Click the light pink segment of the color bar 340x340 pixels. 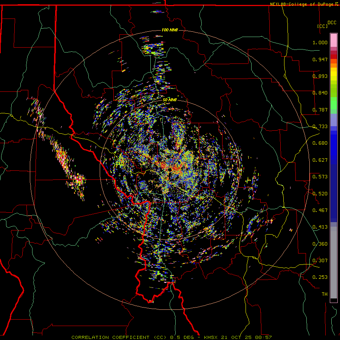click(334, 40)
